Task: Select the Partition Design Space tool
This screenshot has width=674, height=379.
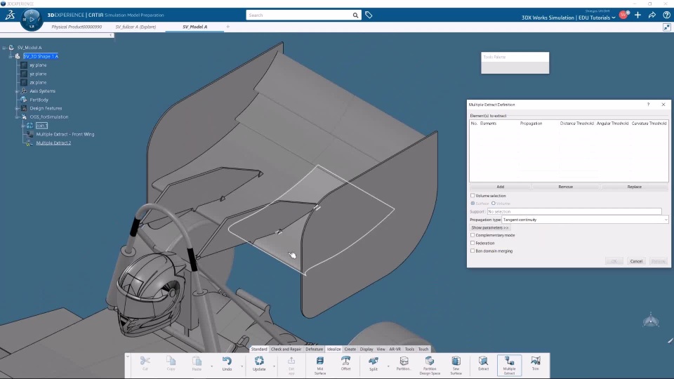Action: click(430, 361)
